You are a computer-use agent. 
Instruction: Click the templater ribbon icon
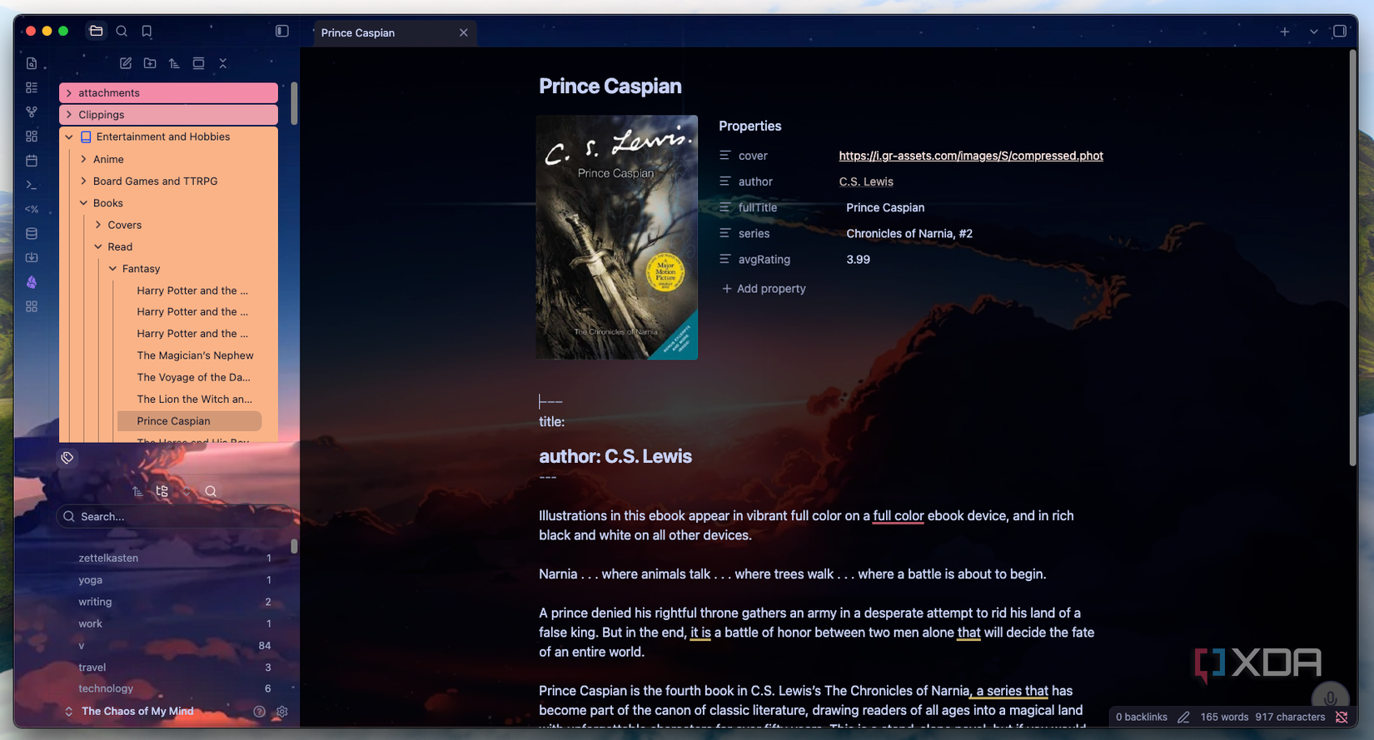[x=32, y=209]
